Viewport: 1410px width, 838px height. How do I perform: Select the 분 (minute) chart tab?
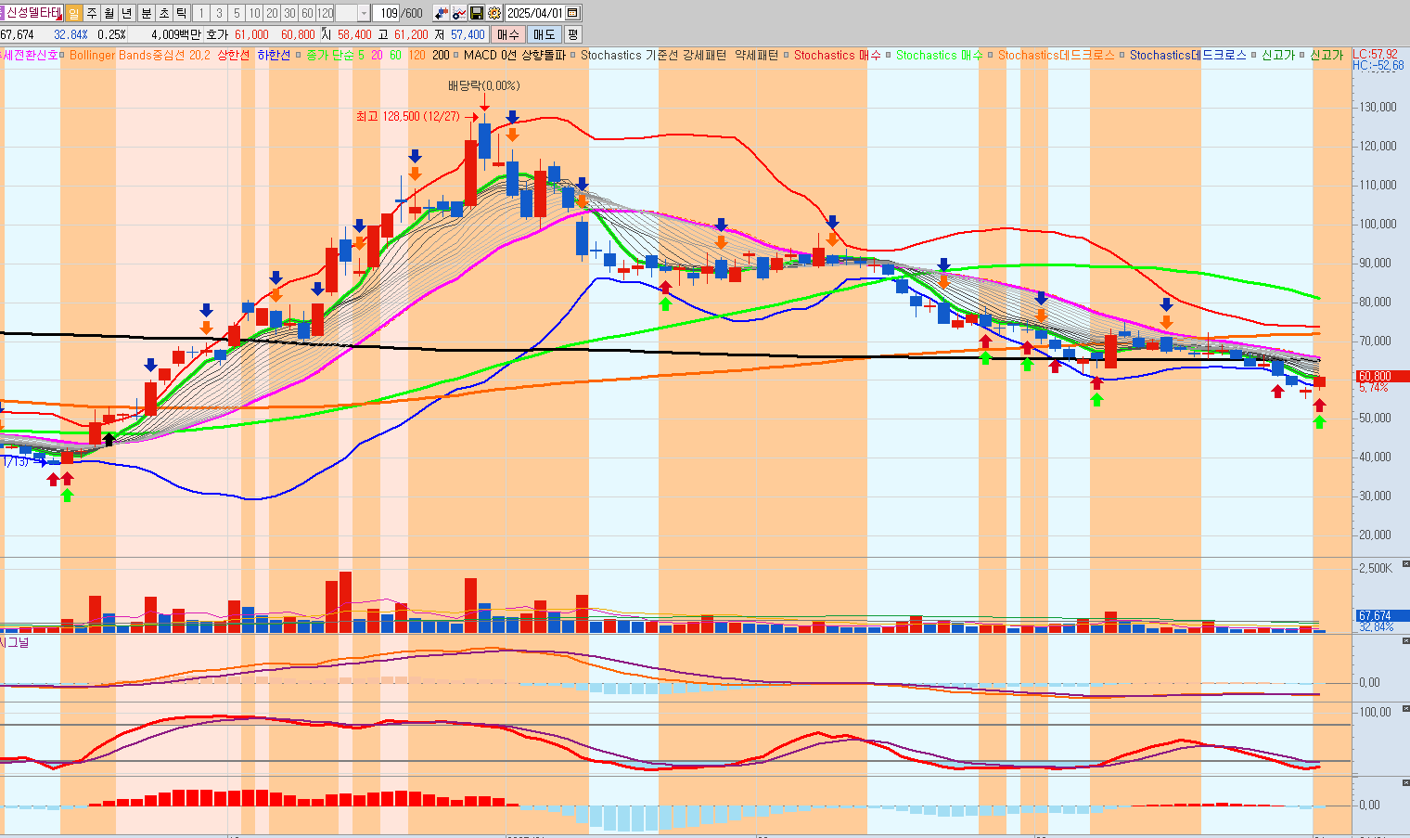[146, 13]
